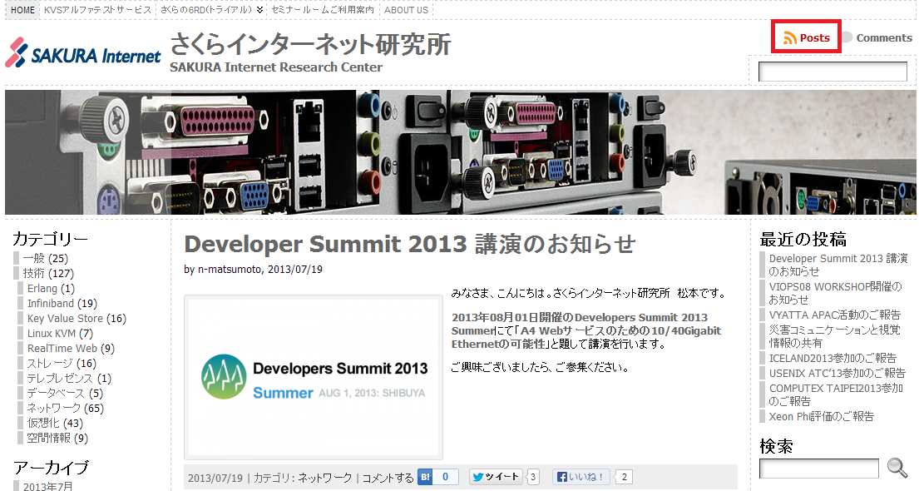Open the KVSアルファテストサービス menu item
This screenshot has height=491, width=919.
97,10
